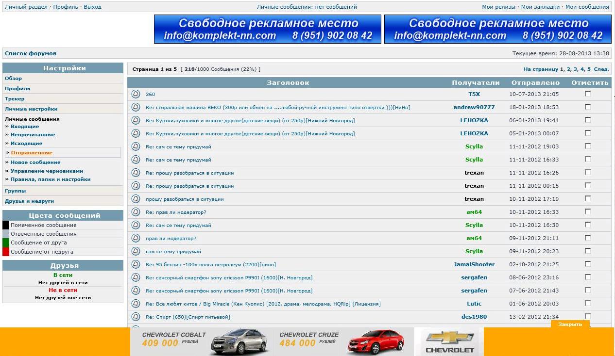Open "Мои закладки" in the top bar

541,7
